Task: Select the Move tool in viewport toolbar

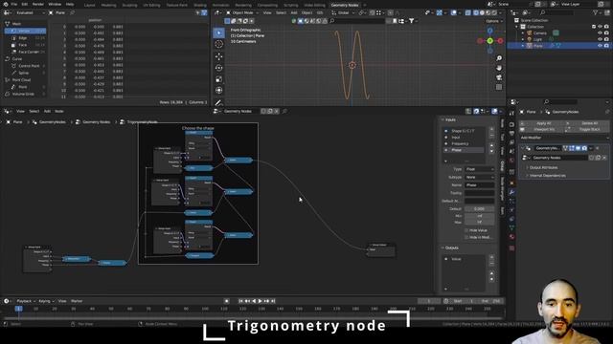Action: coord(219,56)
